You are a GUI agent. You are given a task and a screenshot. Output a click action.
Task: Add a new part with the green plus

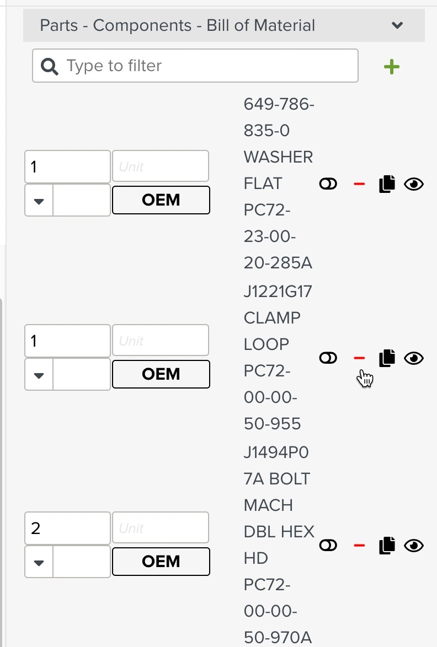(392, 66)
